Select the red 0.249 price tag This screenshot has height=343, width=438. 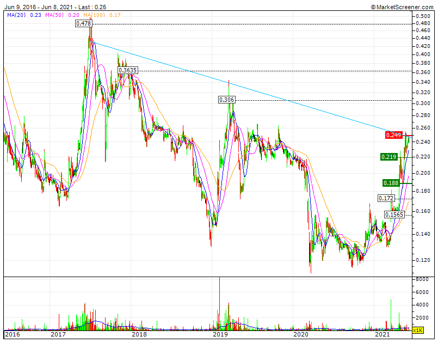click(x=393, y=136)
